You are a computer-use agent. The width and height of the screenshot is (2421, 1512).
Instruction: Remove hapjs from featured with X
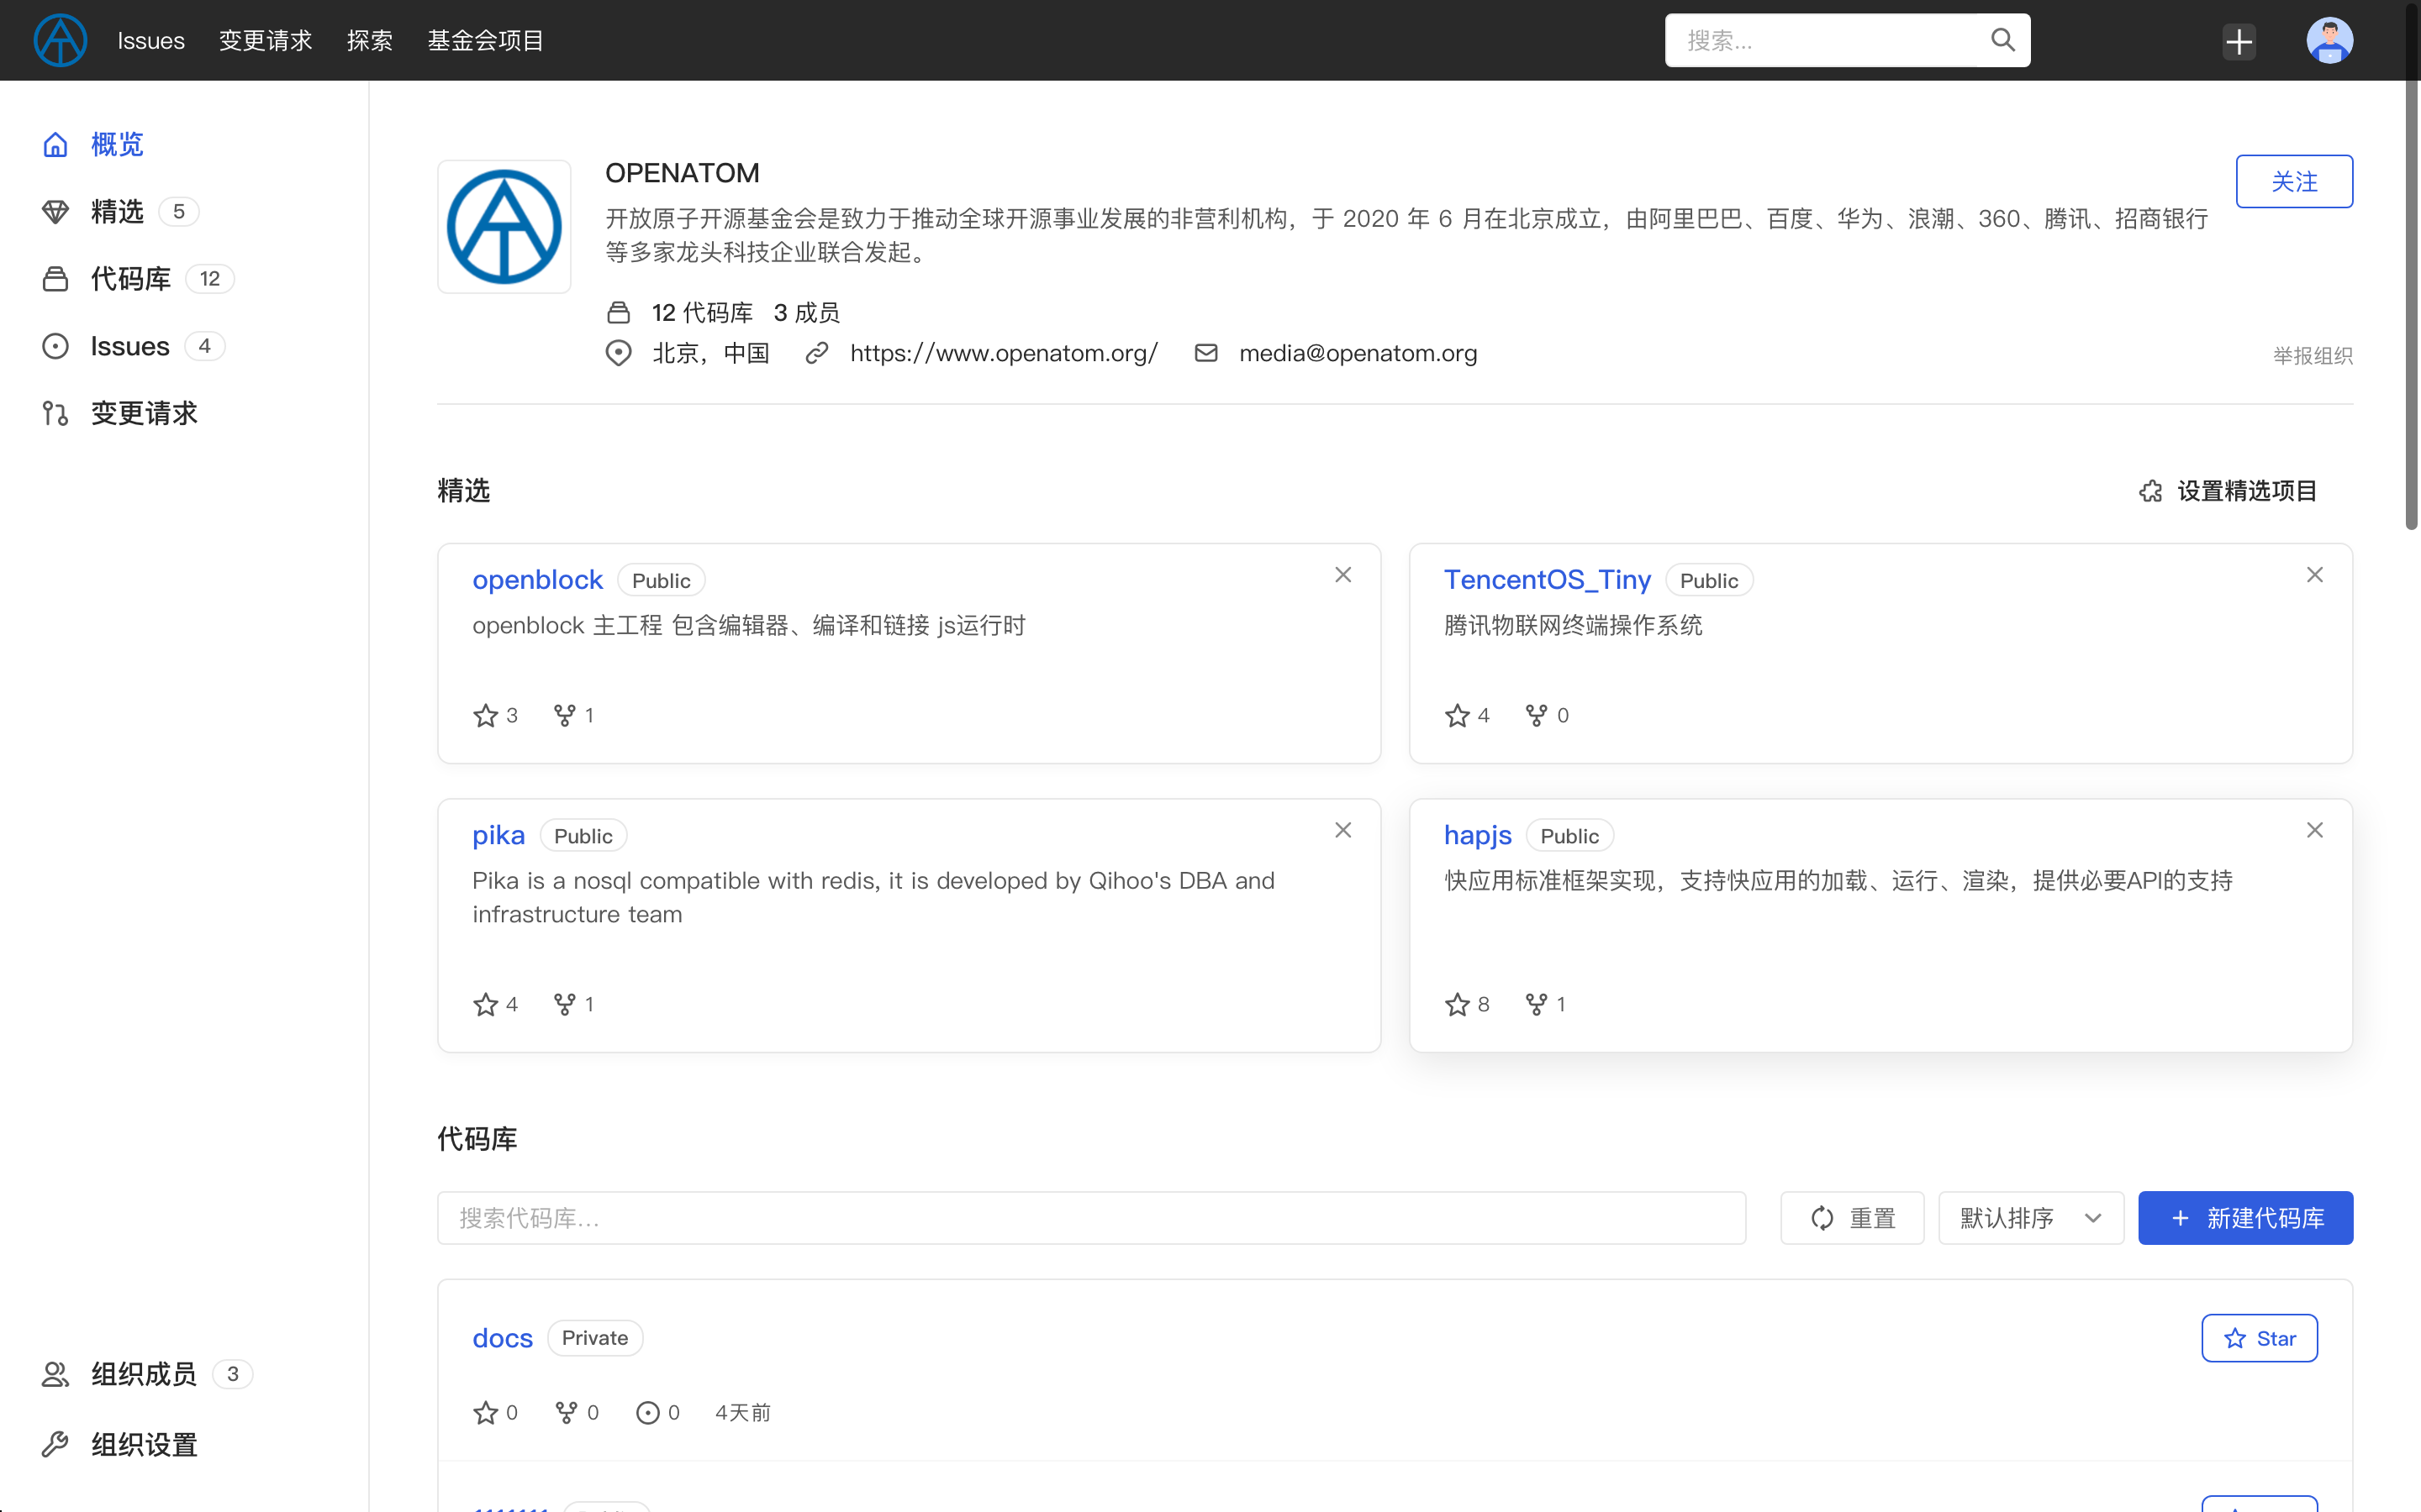[2314, 830]
